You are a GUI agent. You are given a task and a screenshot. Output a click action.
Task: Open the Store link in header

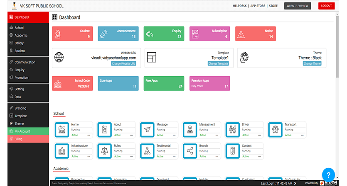tap(273, 6)
